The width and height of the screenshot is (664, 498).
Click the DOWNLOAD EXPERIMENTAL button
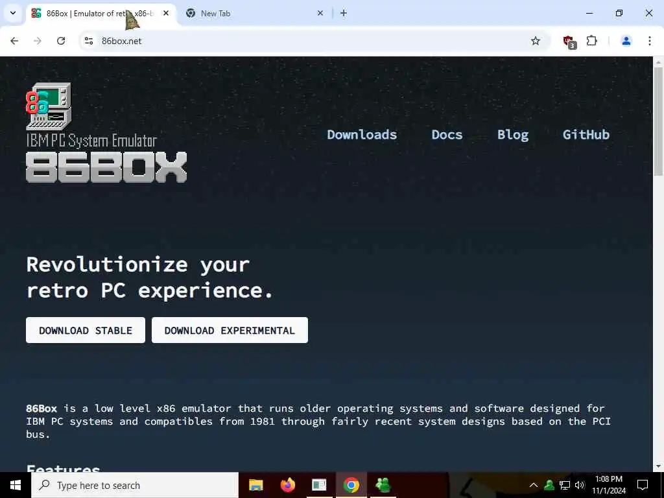click(x=230, y=330)
